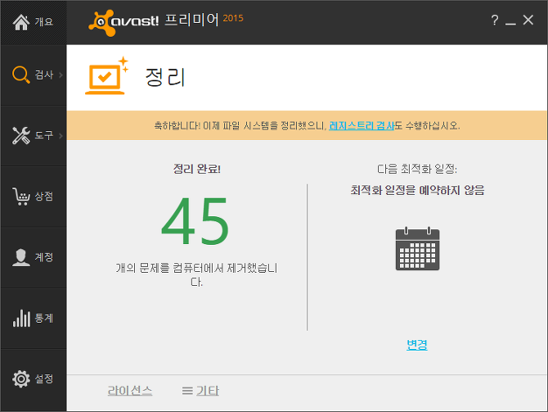Open the 설정 gear icon

point(21,378)
